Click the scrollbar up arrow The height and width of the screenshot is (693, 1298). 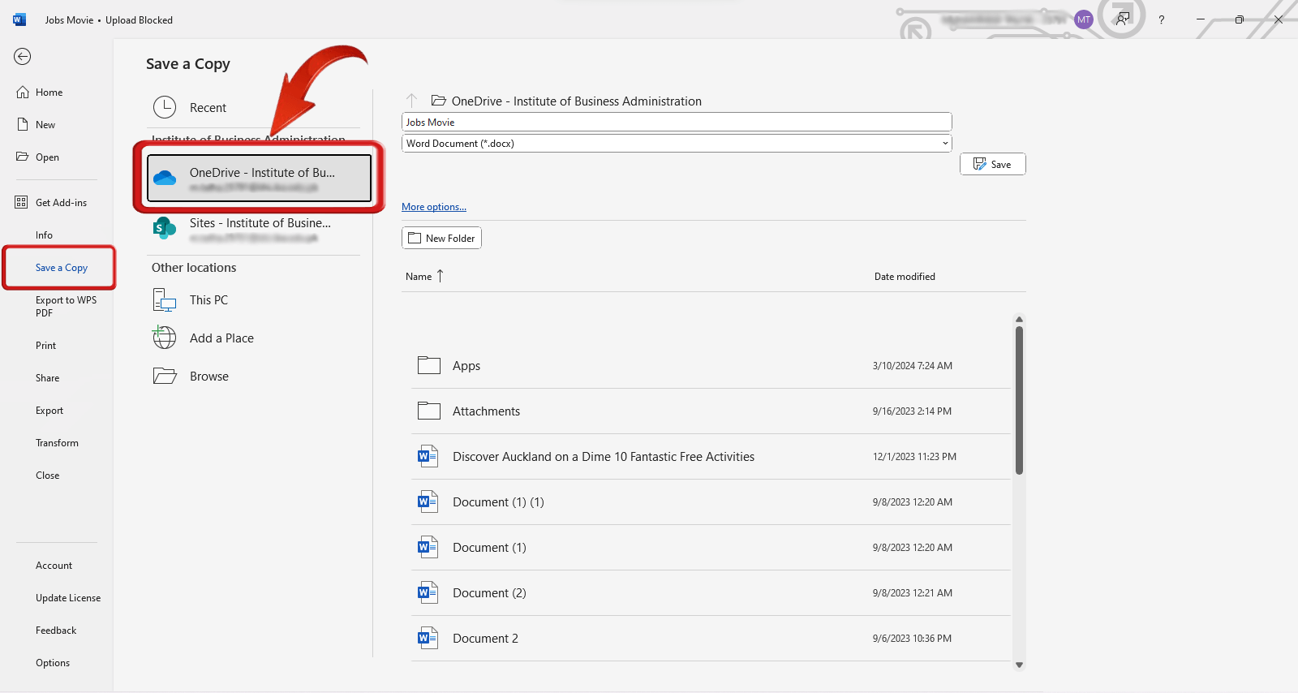coord(1019,319)
